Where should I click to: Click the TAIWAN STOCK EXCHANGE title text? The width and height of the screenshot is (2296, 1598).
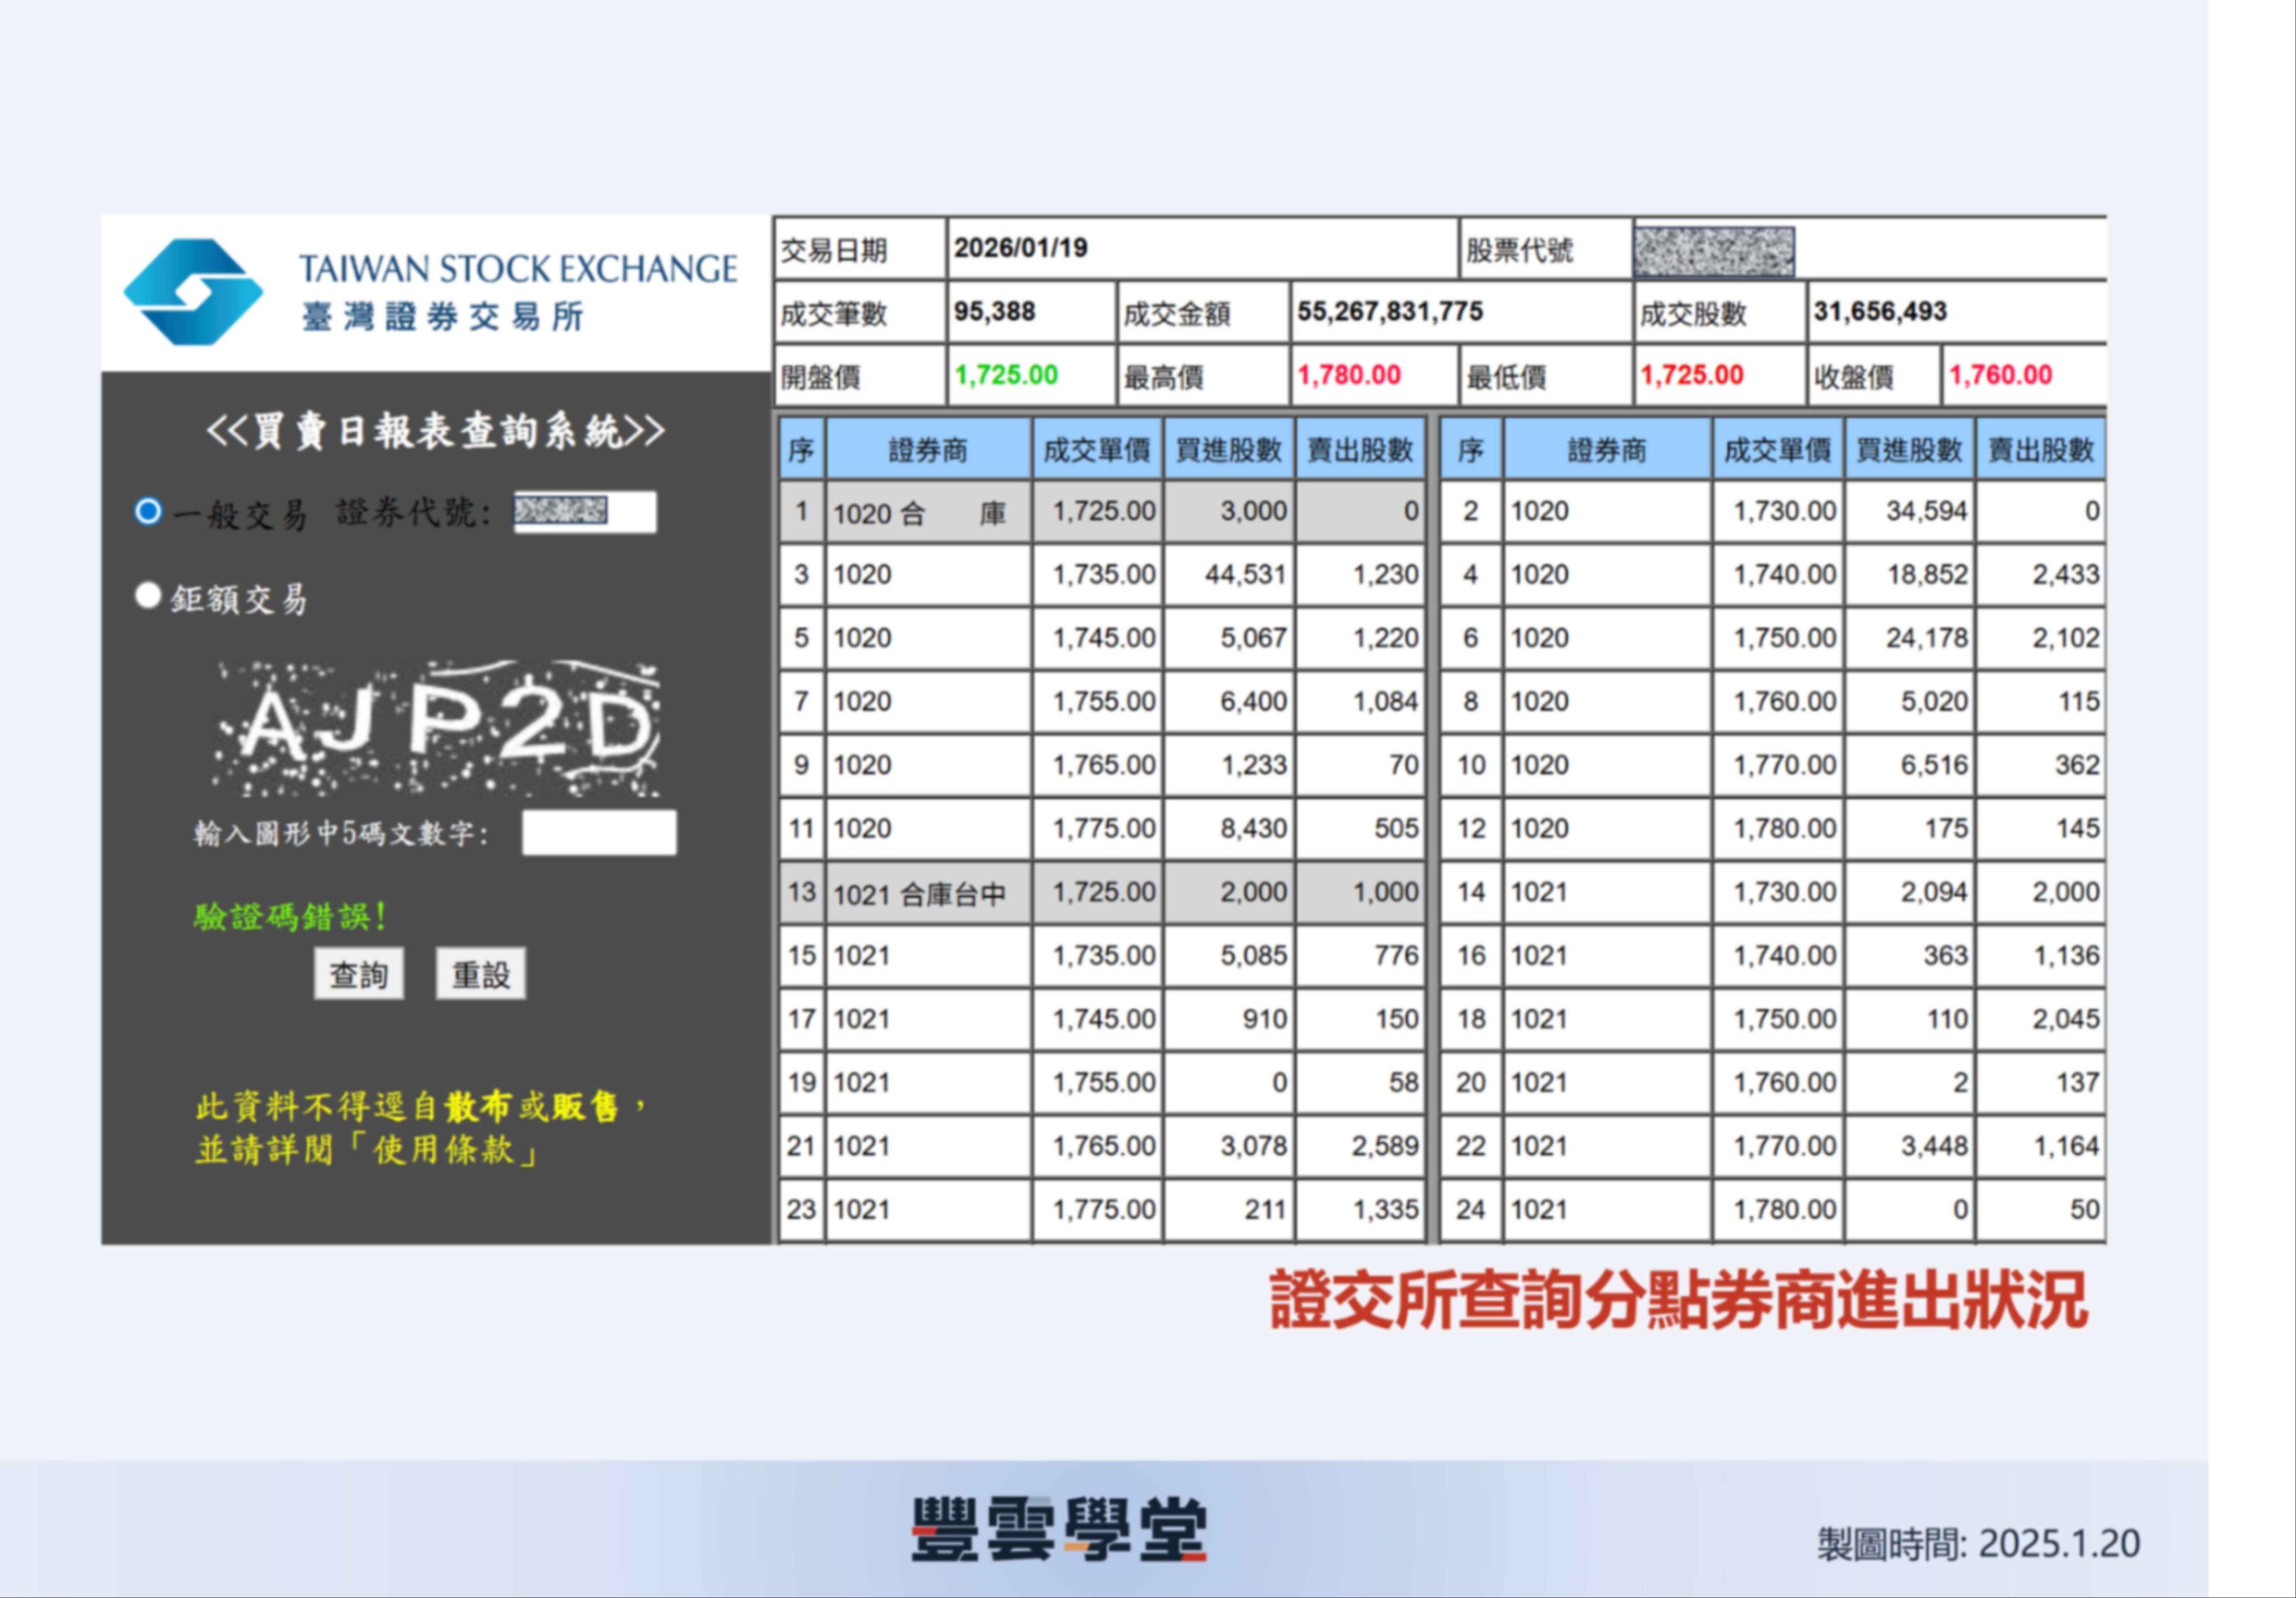[517, 268]
